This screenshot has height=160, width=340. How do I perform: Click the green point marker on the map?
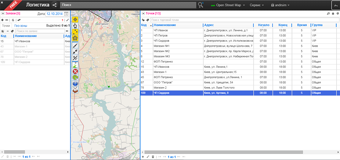[109, 87]
